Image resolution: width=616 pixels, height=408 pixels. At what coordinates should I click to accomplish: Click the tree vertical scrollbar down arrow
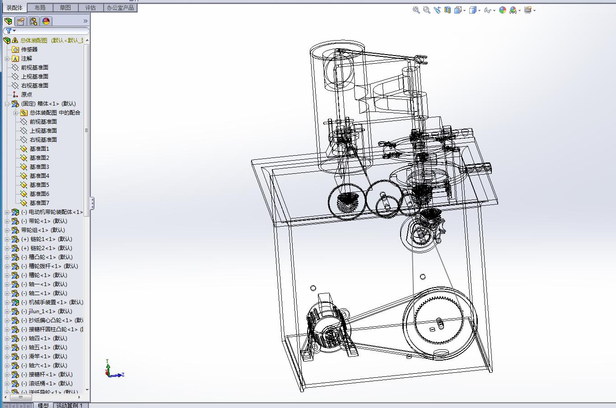tap(87, 389)
